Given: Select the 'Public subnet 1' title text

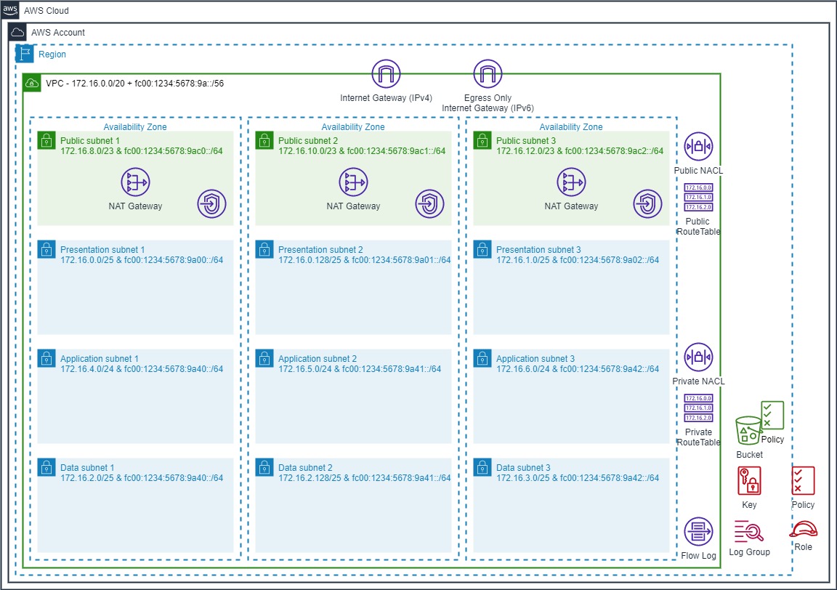Looking at the screenshot, I should (89, 140).
